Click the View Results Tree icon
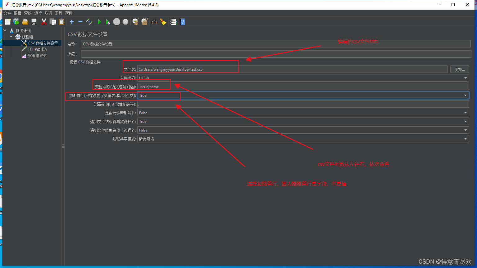This screenshot has width=477, height=268. [x=24, y=56]
